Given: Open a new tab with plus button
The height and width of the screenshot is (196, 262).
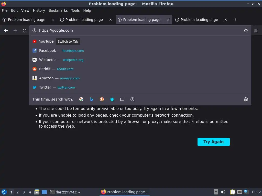Looking at the screenshot, I should (x=235, y=20).
